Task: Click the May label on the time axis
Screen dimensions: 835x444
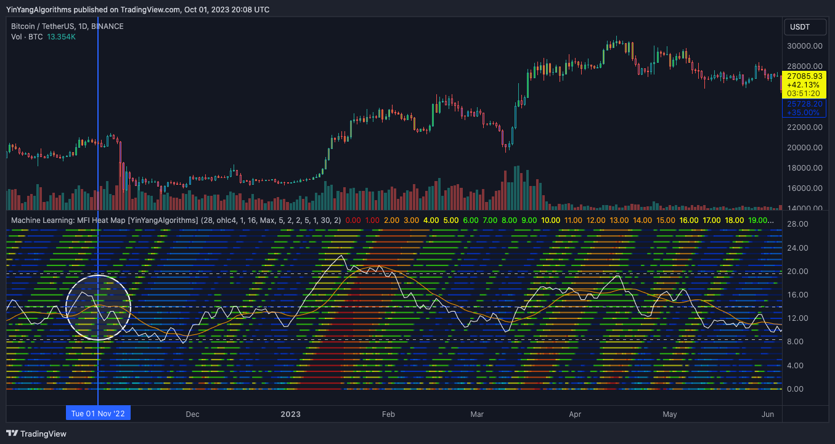Action: (669, 414)
